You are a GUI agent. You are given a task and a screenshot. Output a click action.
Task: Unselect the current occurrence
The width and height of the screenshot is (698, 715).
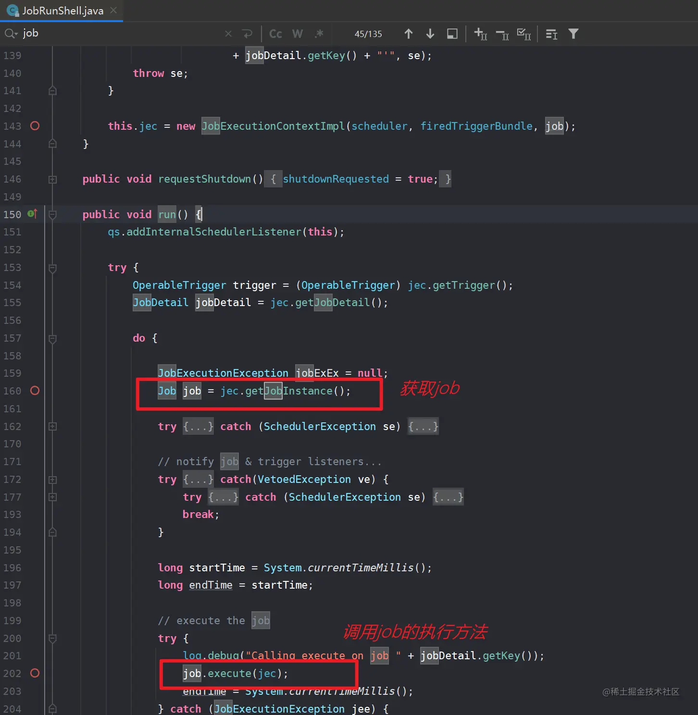coord(502,35)
